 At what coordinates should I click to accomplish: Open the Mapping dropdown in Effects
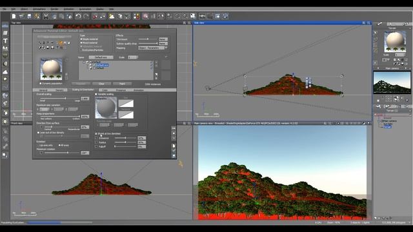(x=153, y=48)
